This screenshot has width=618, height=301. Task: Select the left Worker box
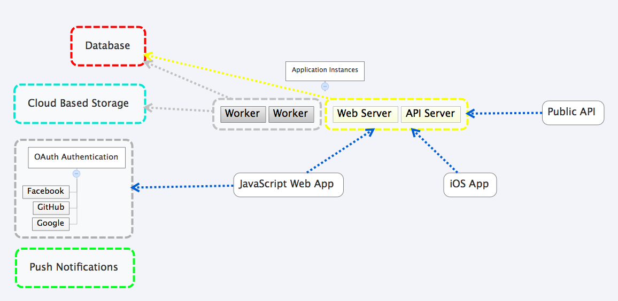(x=243, y=114)
